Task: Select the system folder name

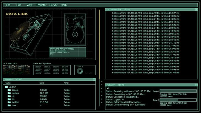Action: click(15, 102)
